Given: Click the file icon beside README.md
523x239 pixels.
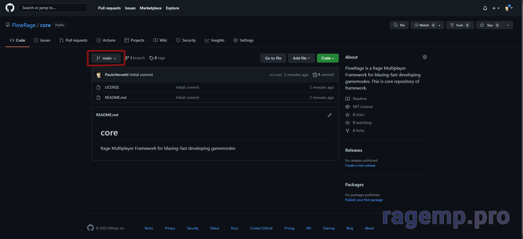Looking at the screenshot, I should point(98,97).
